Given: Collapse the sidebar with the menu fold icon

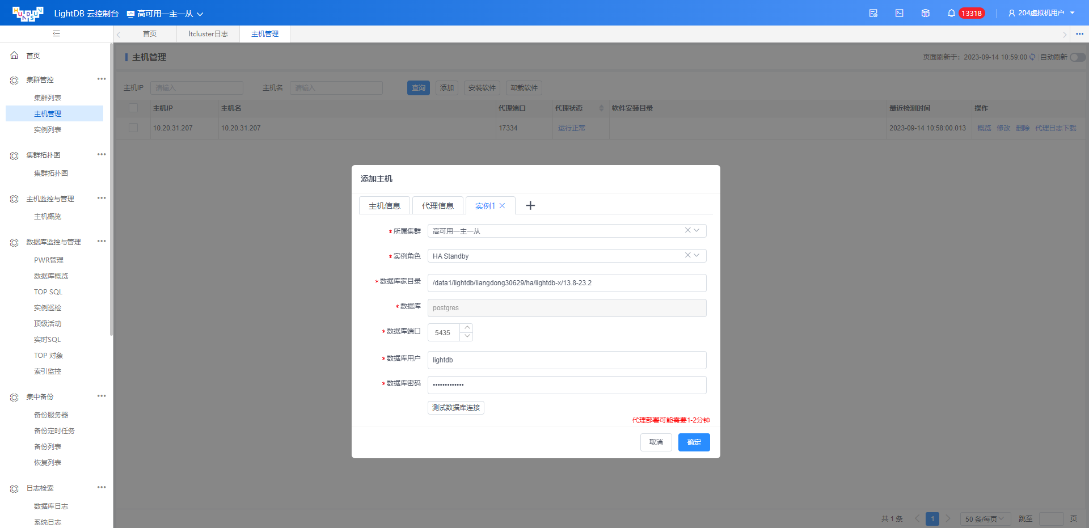Looking at the screenshot, I should coord(56,33).
